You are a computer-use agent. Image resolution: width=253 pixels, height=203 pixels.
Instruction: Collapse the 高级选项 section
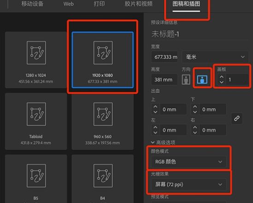(x=163, y=142)
